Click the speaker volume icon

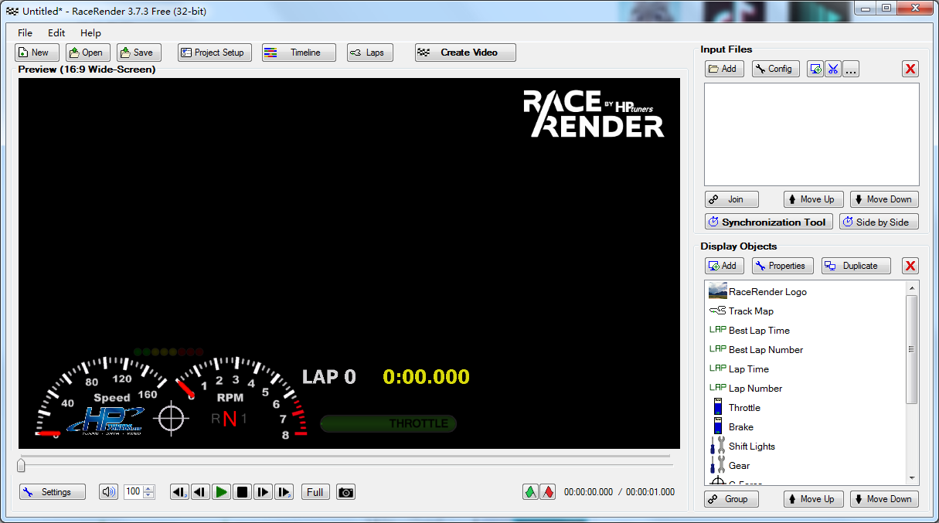tap(108, 492)
